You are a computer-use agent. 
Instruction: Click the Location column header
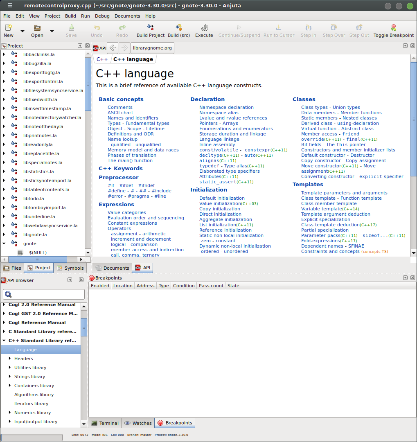tap(123, 286)
